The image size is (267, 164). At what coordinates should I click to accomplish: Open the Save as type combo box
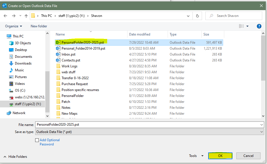pyautogui.click(x=149, y=132)
